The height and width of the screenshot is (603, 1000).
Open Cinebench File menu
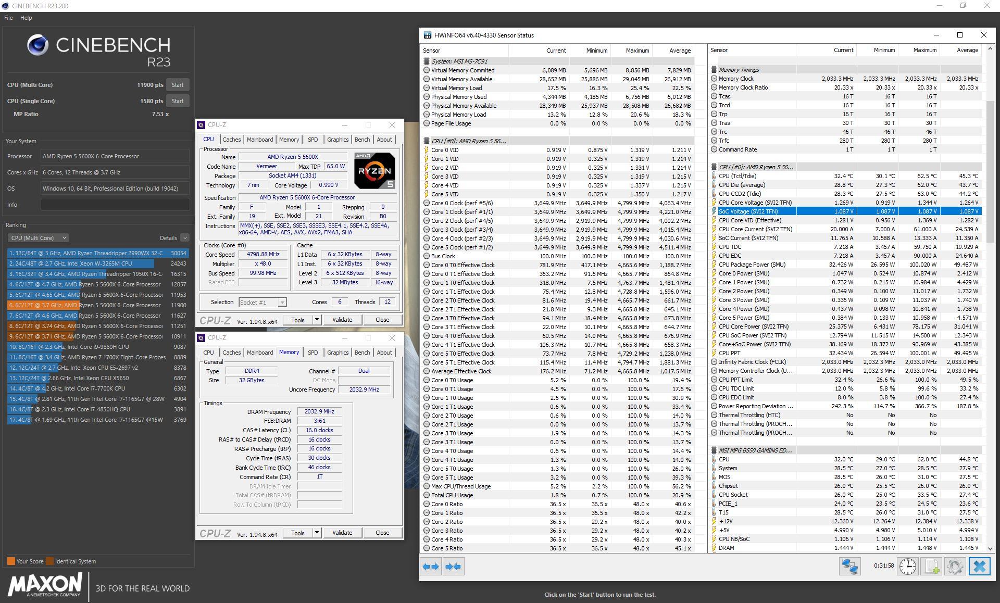[x=8, y=18]
